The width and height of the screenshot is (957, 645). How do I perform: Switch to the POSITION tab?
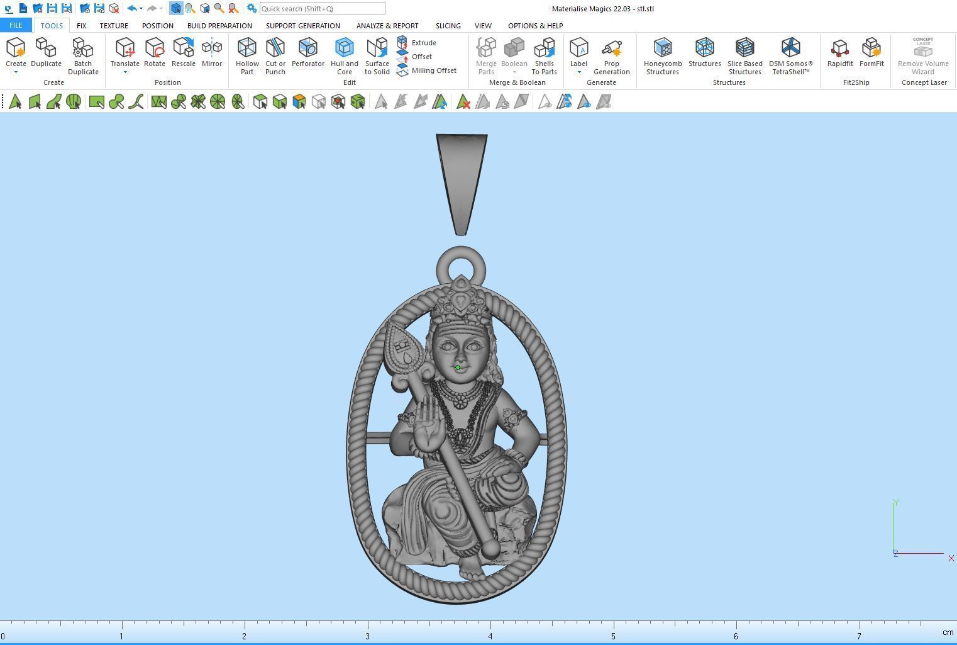coord(157,26)
